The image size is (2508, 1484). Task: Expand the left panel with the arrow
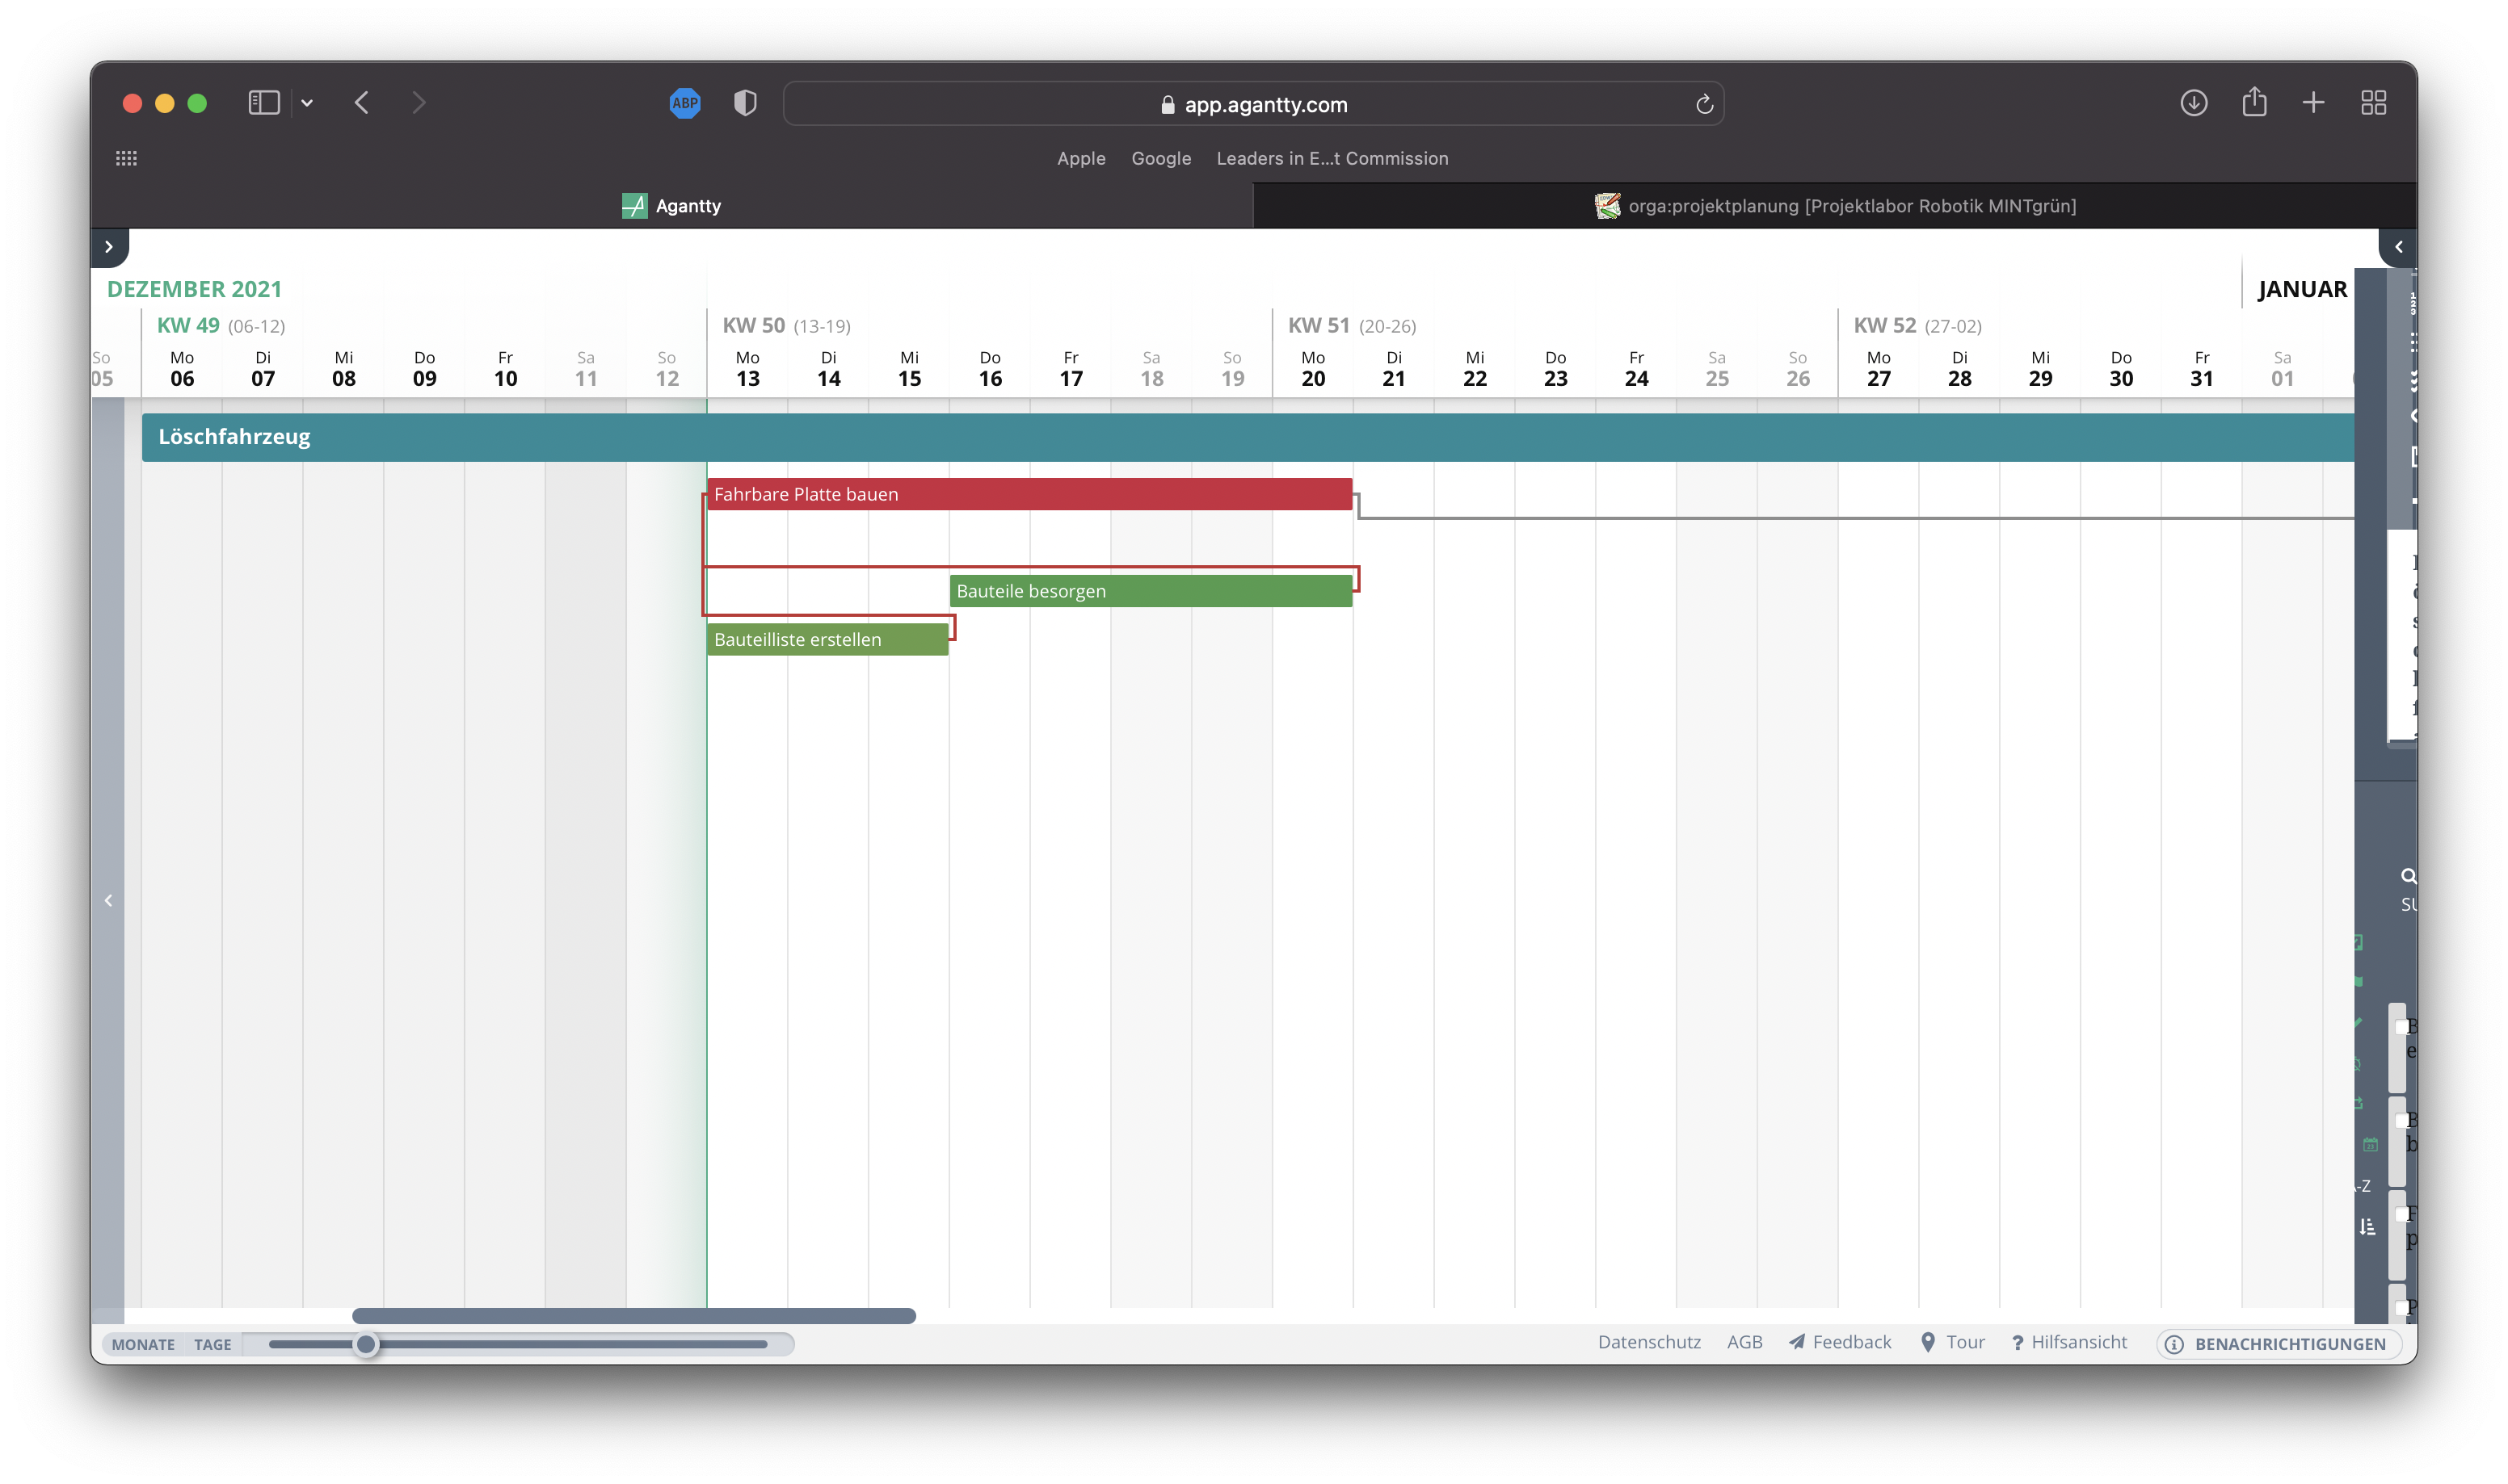(109, 247)
